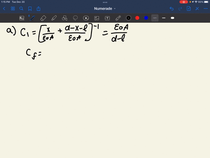Image resolution: width=210 pixels, height=158 pixels.
Task: Activate the Lasso selection tool
Action: coord(75,18)
